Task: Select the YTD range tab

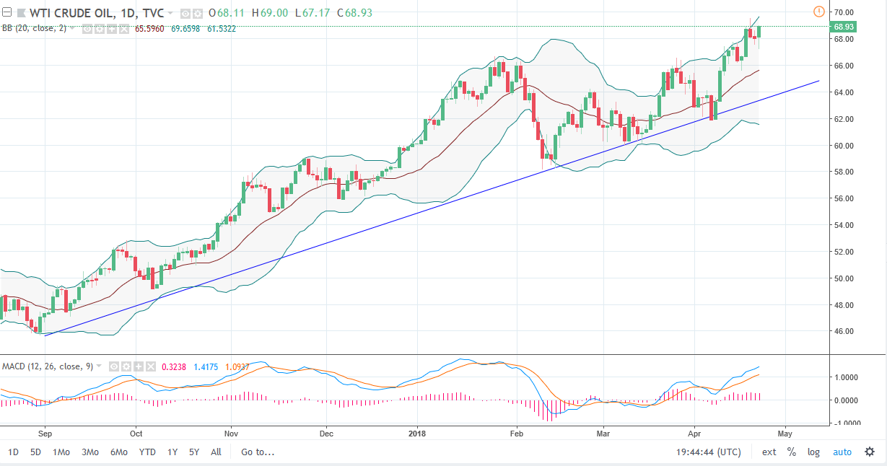Action: (147, 452)
